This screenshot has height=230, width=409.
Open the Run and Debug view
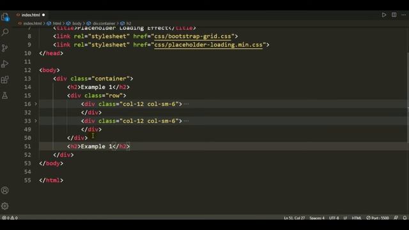click(5, 64)
